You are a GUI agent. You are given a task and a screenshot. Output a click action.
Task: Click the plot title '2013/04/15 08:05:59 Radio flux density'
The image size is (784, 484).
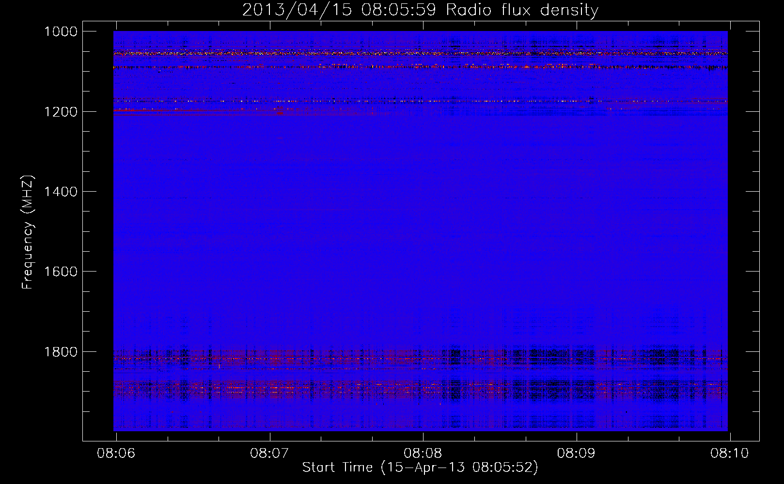click(420, 10)
